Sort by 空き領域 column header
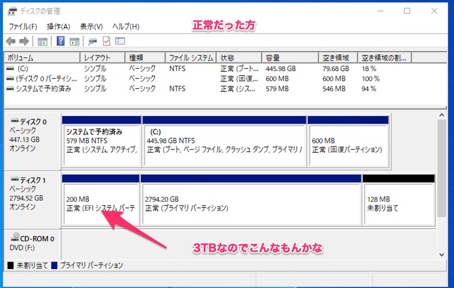Screen dimensions: 454x288 (338, 58)
